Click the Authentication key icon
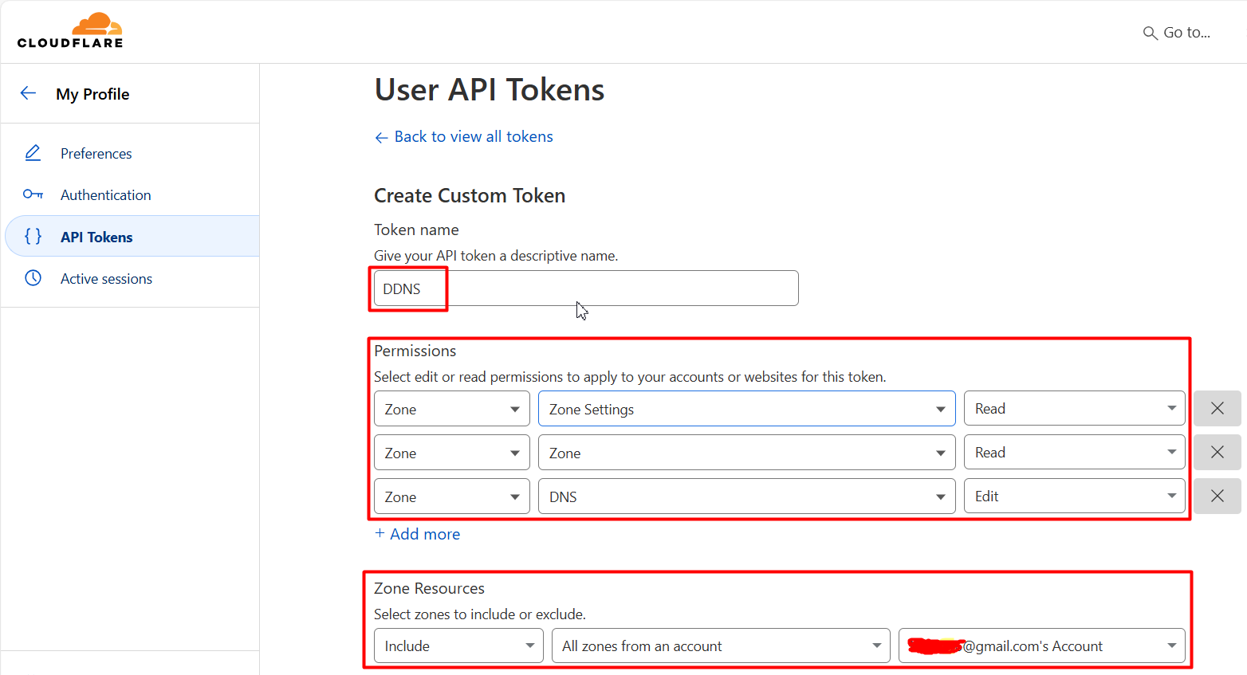Viewport: 1247px width, 675px height. click(x=33, y=194)
